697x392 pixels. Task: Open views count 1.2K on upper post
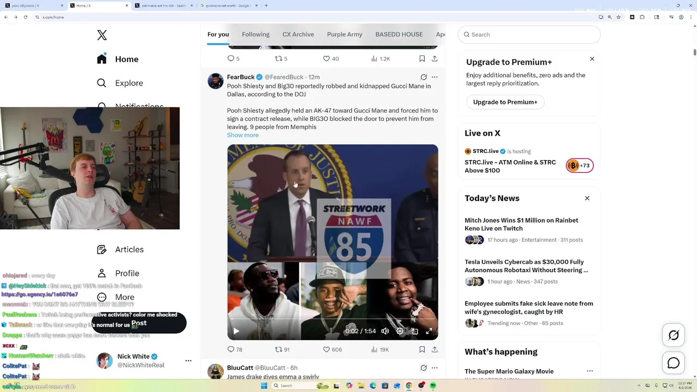pyautogui.click(x=380, y=59)
